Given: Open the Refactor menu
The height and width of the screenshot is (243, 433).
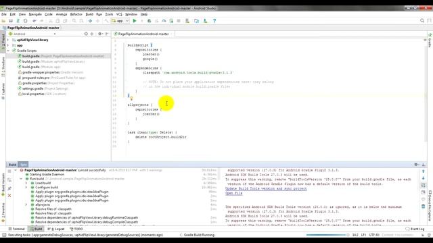Looking at the screenshot, I should coord(76,14).
